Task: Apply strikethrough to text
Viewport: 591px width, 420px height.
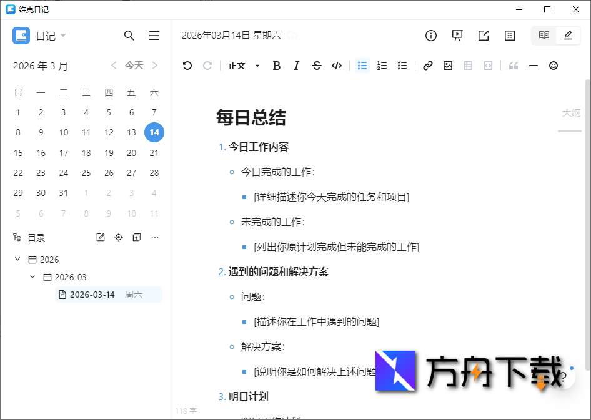Action: (x=317, y=66)
